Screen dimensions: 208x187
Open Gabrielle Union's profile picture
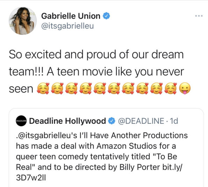(23, 21)
